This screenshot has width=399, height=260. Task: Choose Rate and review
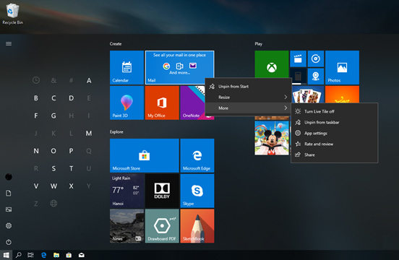[x=335, y=144]
